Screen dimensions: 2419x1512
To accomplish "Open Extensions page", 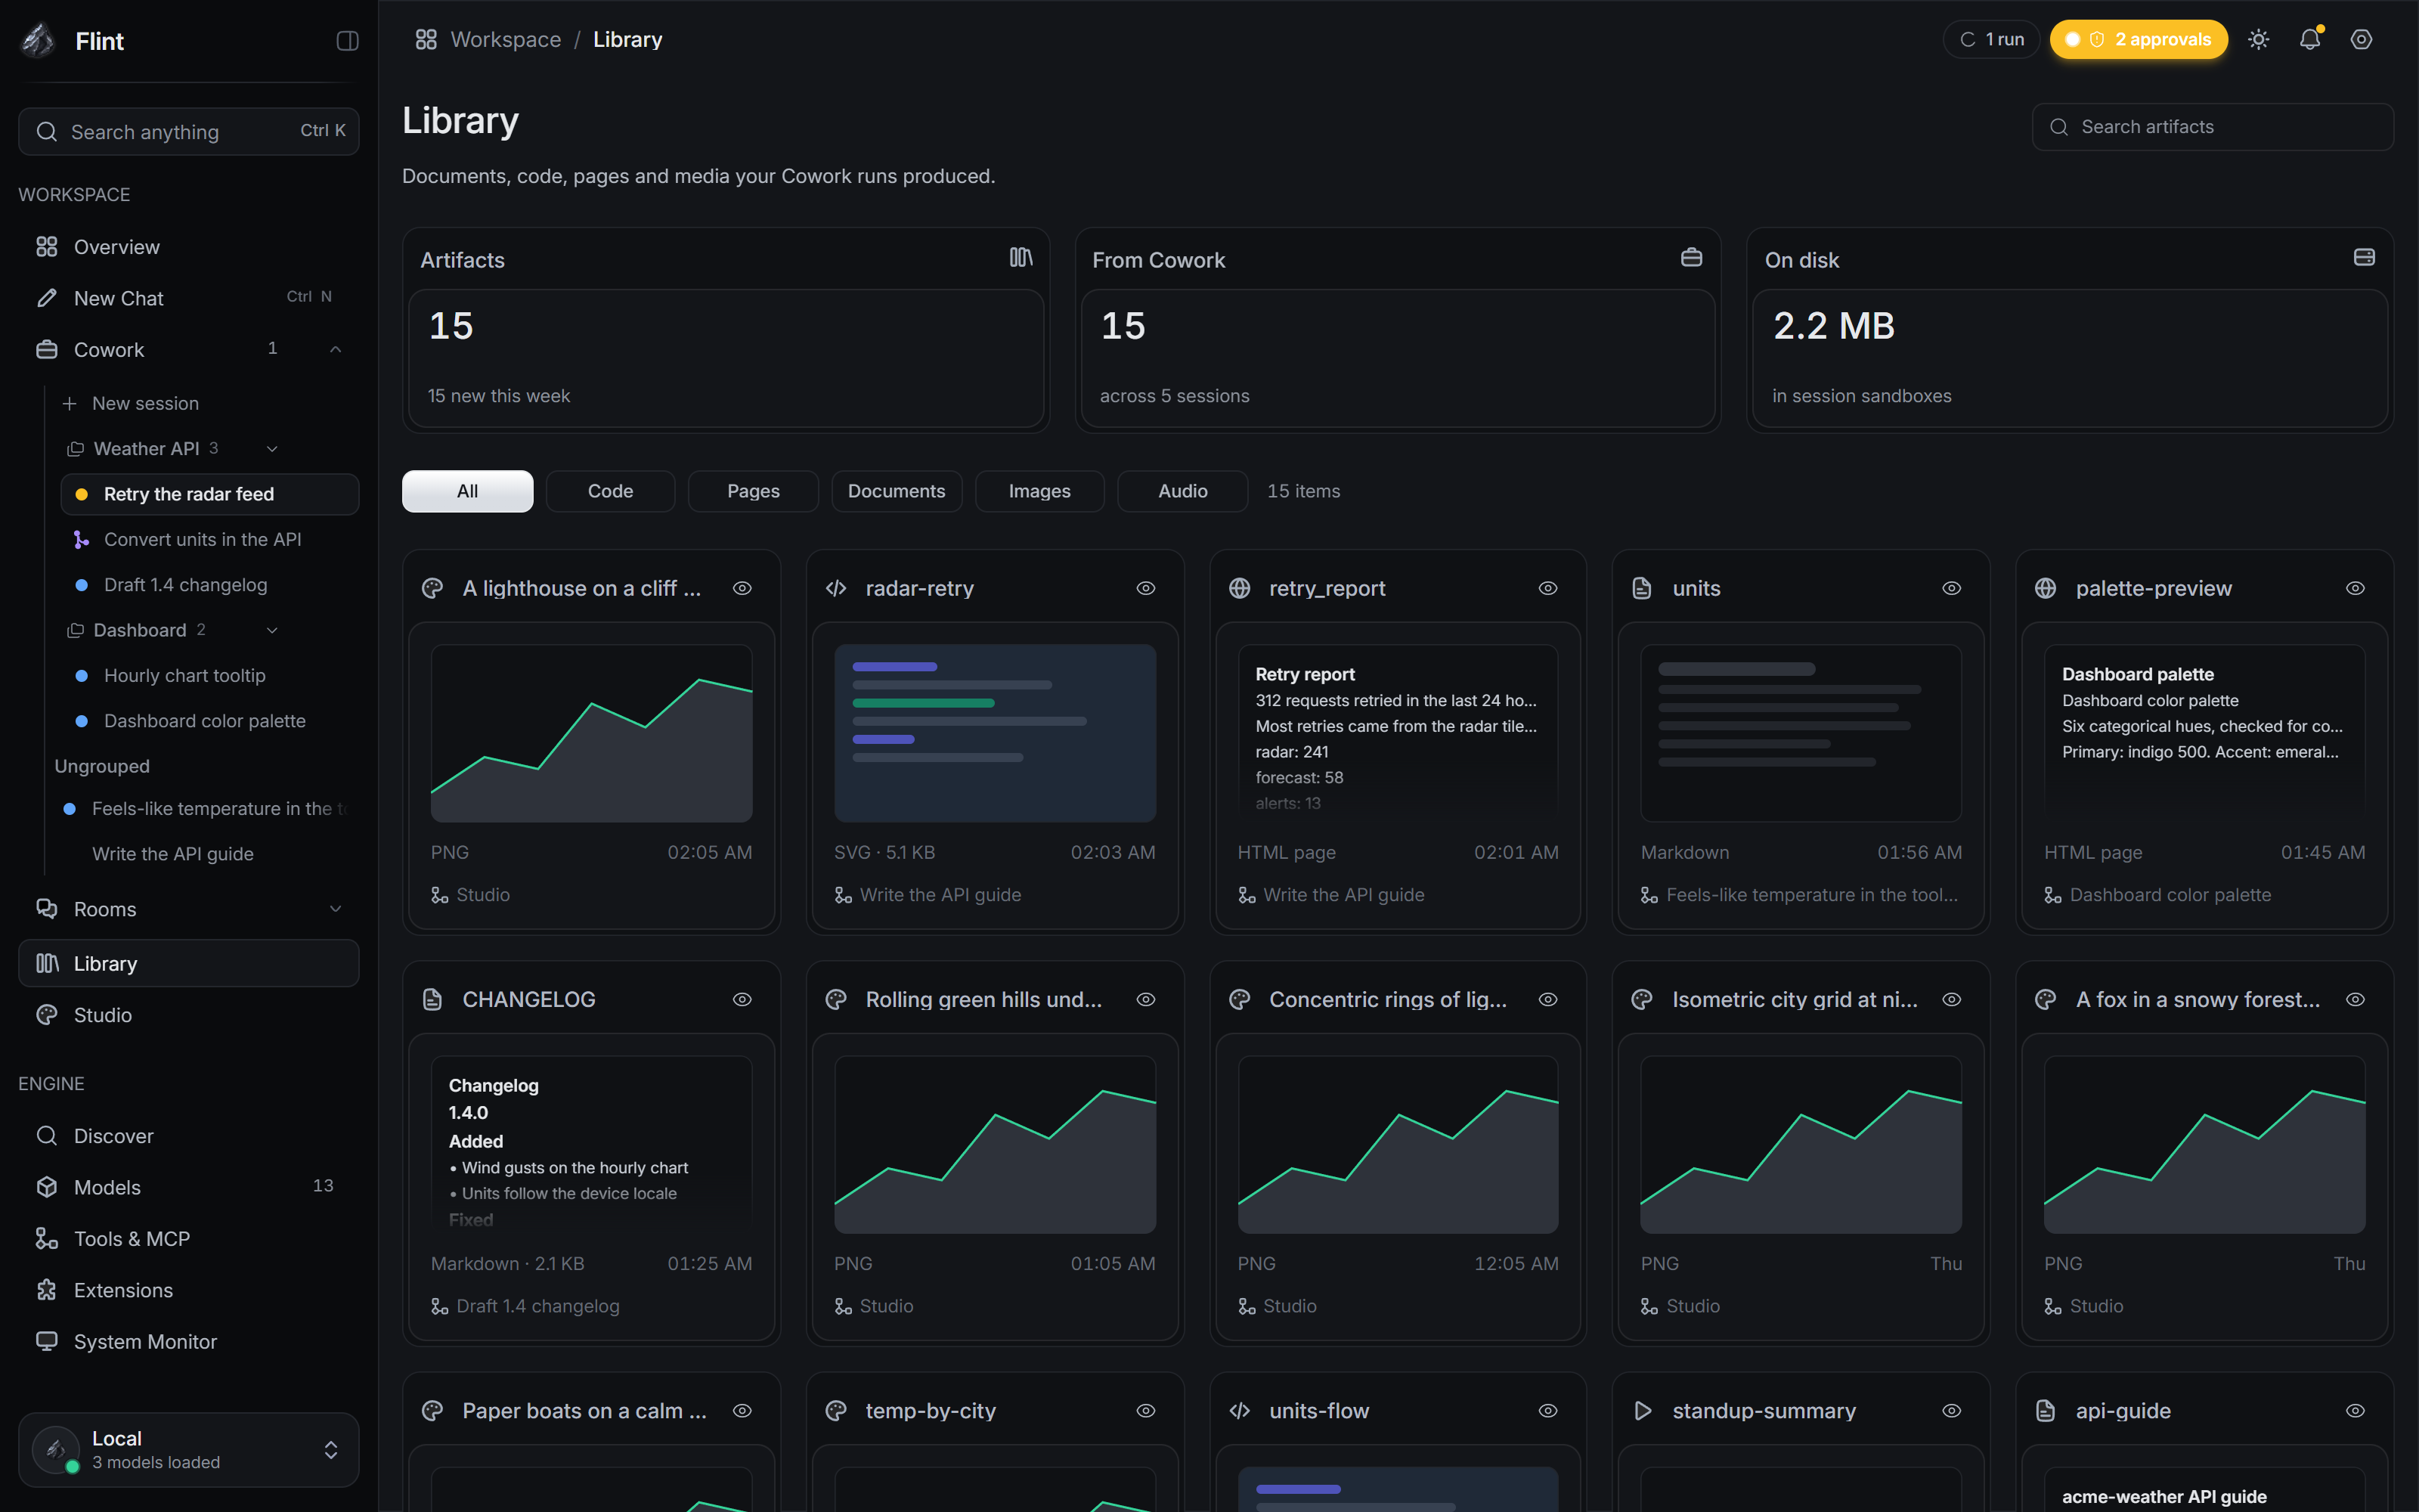I will click(x=189, y=1290).
